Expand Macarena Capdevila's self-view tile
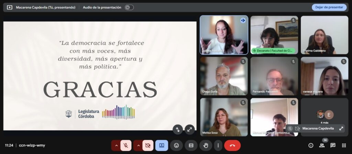Screen dimensions: 352x154 tap(341, 128)
